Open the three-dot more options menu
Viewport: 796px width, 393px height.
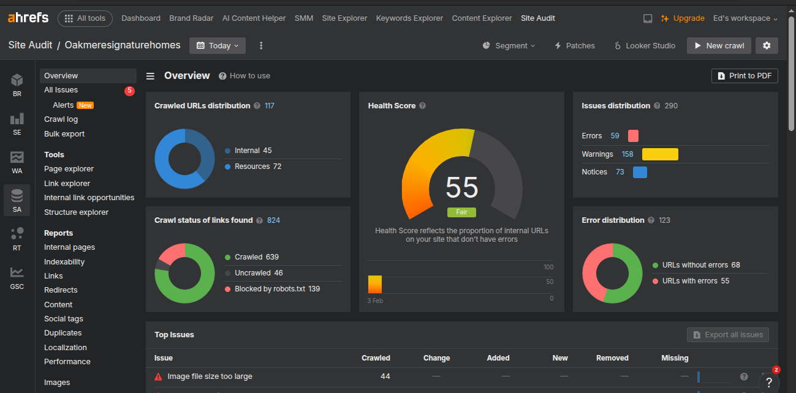coord(262,45)
